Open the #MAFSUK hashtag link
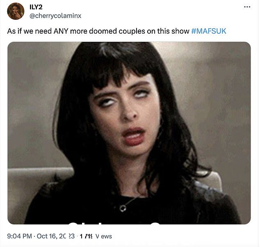Screen dimensions: 260x247 pyautogui.click(x=209, y=31)
